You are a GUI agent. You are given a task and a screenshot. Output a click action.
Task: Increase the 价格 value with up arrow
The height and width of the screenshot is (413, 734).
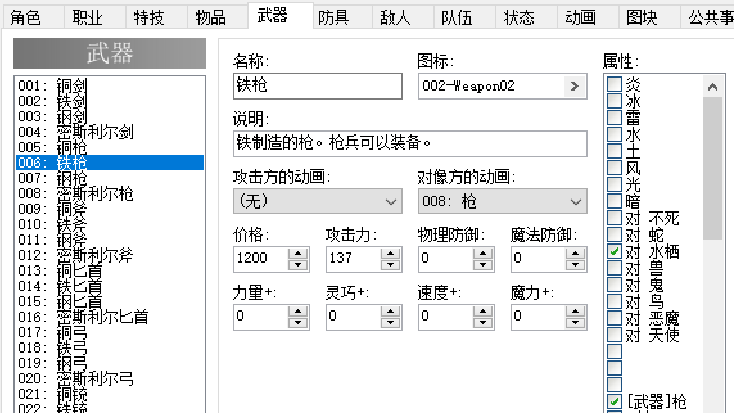pyautogui.click(x=298, y=253)
